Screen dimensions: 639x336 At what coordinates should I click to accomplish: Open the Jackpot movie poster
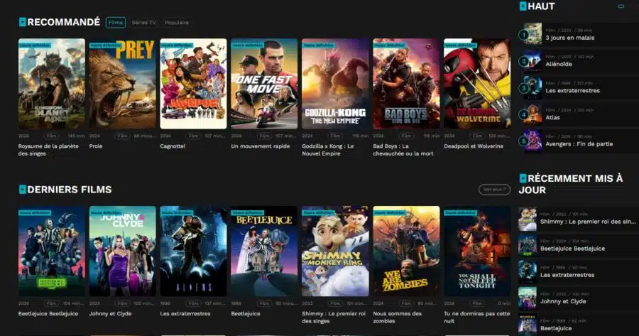pyautogui.click(x=194, y=84)
